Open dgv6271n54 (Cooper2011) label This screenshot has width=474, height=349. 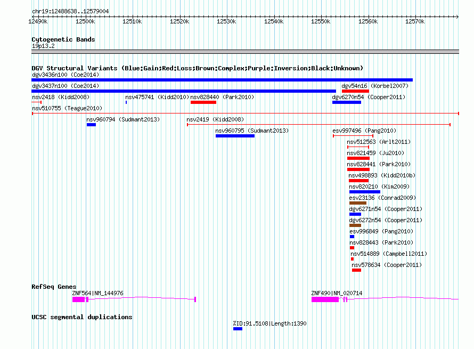click(x=386, y=209)
